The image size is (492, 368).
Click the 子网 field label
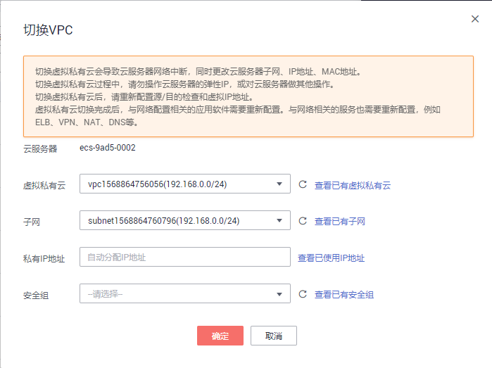tap(32, 222)
